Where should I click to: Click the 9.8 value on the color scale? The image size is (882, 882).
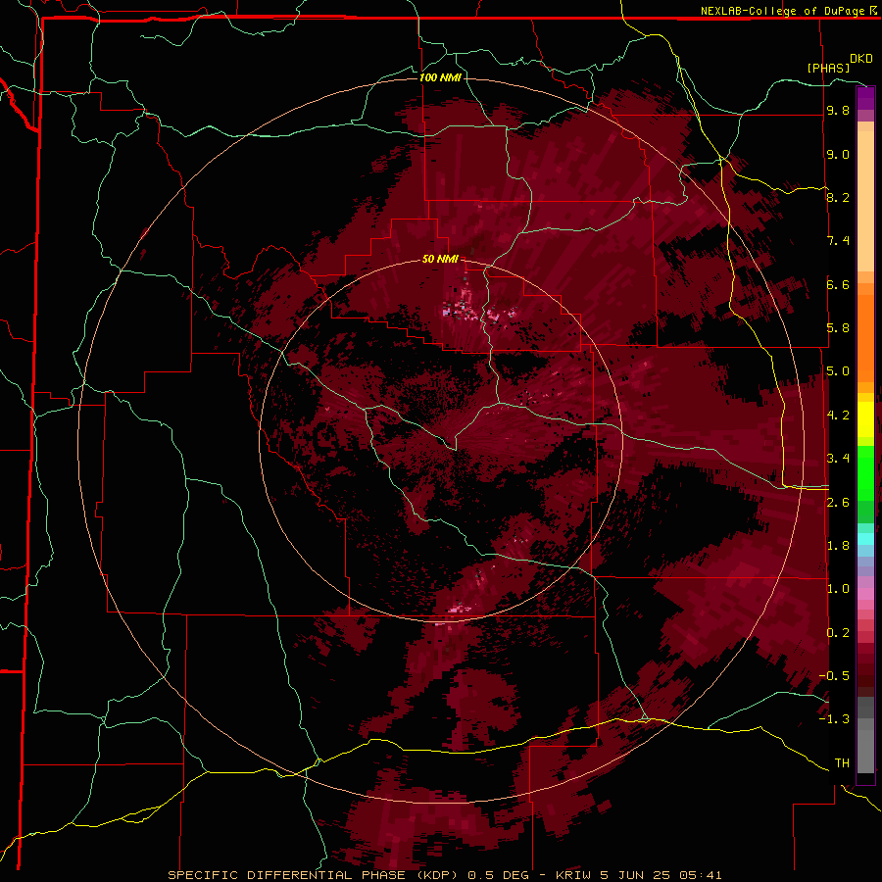838,111
